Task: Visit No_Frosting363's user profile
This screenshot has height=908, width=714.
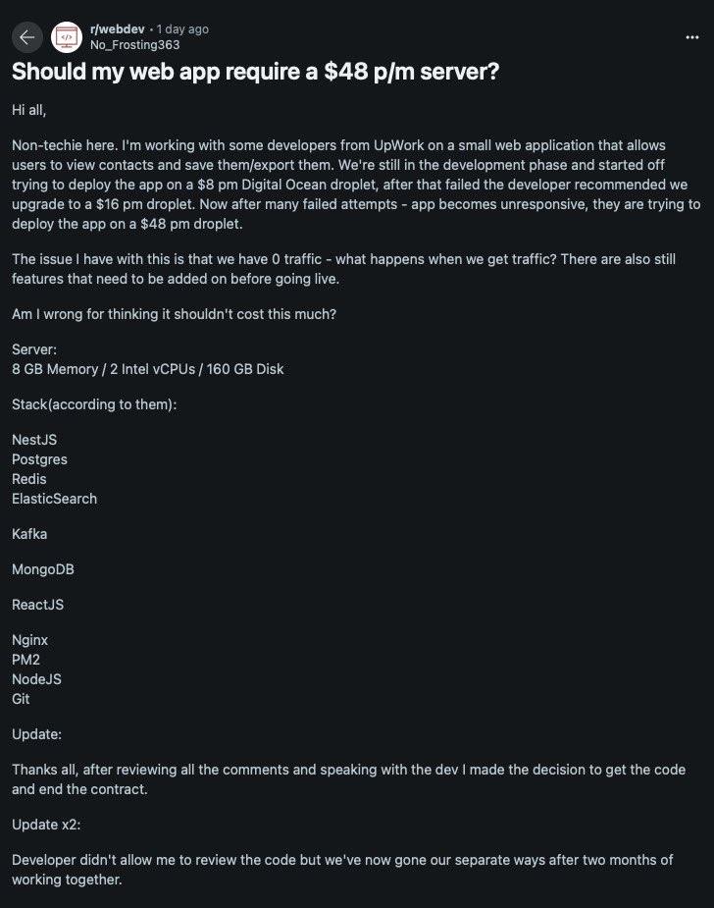Action: [134, 44]
